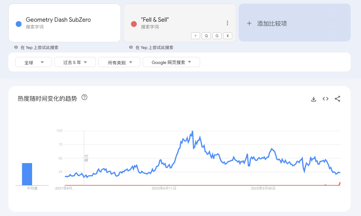Click the red "Fell & Sell" color dot
This screenshot has height=216, width=361.
click(x=134, y=24)
